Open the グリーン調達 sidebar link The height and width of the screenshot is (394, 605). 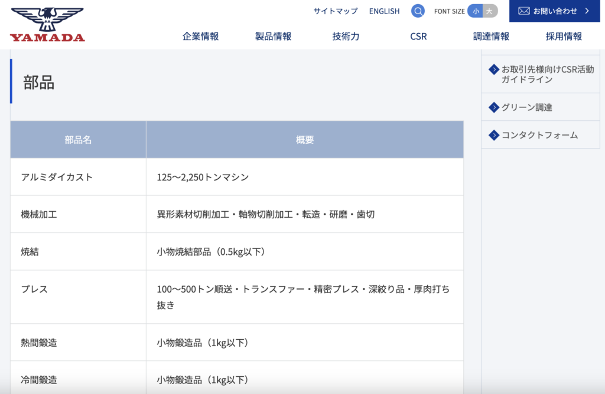click(527, 107)
